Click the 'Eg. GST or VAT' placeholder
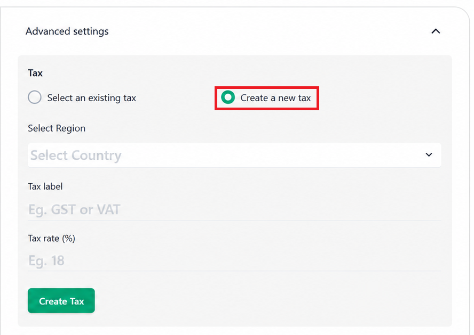 pyautogui.click(x=74, y=209)
